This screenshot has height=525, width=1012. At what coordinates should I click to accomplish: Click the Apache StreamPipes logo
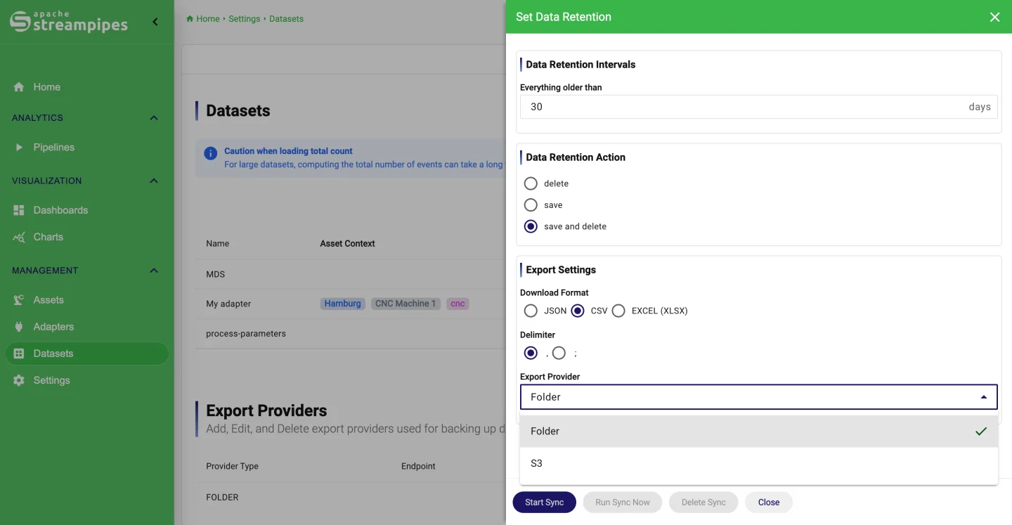point(69,22)
